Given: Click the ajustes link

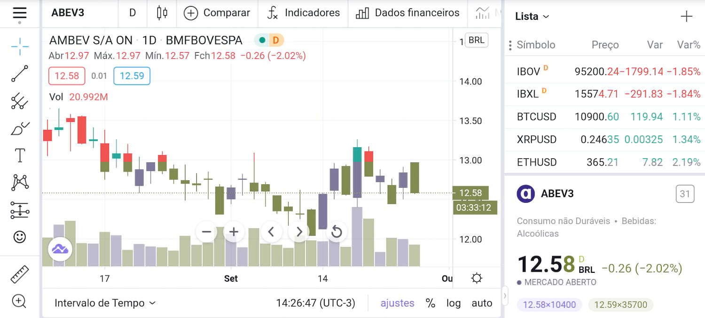Looking at the screenshot, I should [x=397, y=303].
